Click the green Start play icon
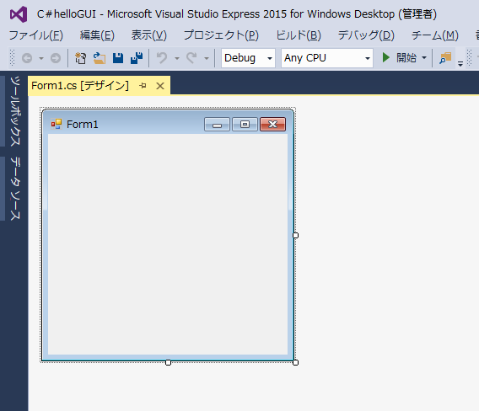The width and height of the screenshot is (479, 411). [x=386, y=57]
